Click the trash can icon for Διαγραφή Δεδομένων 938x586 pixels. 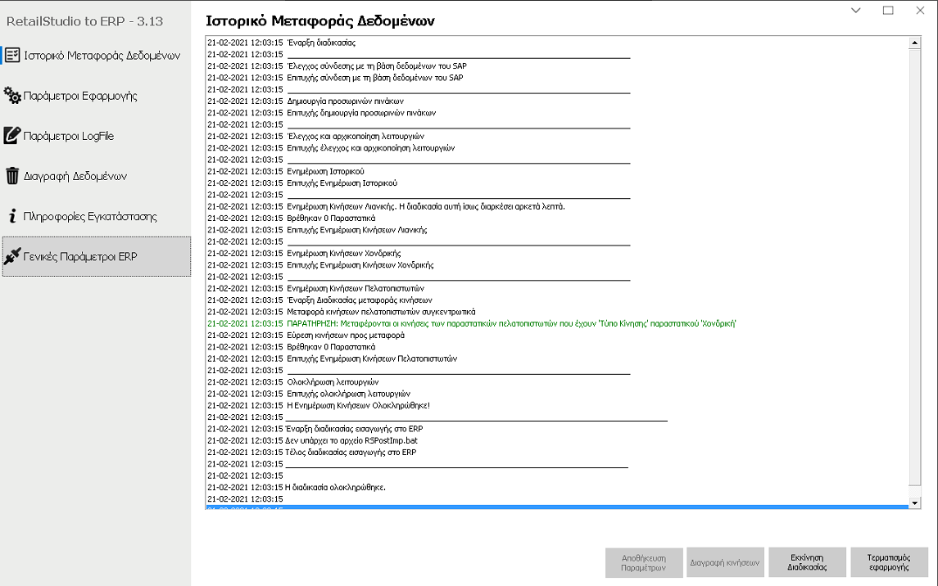pos(12,176)
